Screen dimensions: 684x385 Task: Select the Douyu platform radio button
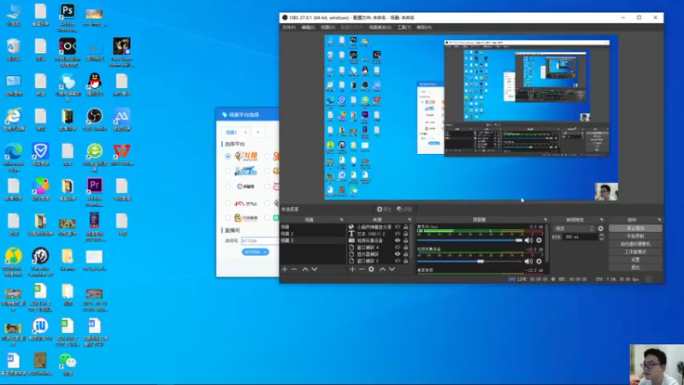pyautogui.click(x=227, y=157)
